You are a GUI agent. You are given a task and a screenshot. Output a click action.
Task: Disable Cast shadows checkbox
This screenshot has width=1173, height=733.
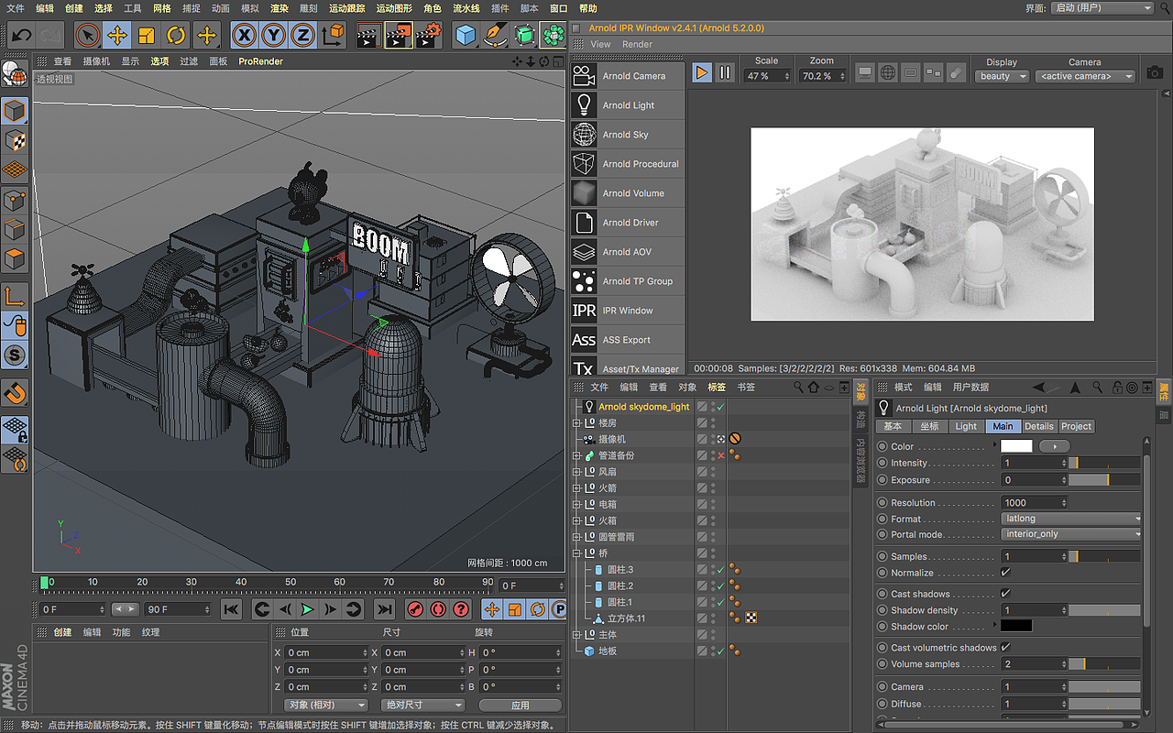pyautogui.click(x=1005, y=594)
